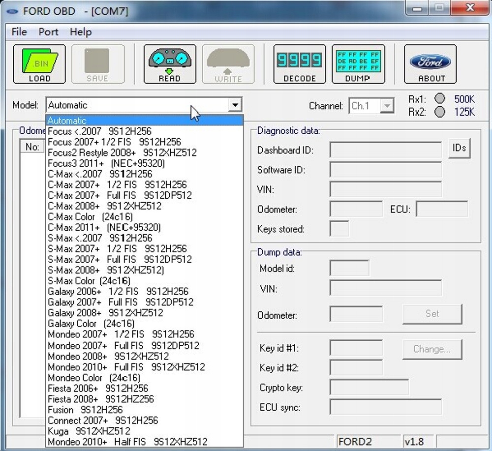Open the Help menu
492x451 pixels.
coord(80,32)
